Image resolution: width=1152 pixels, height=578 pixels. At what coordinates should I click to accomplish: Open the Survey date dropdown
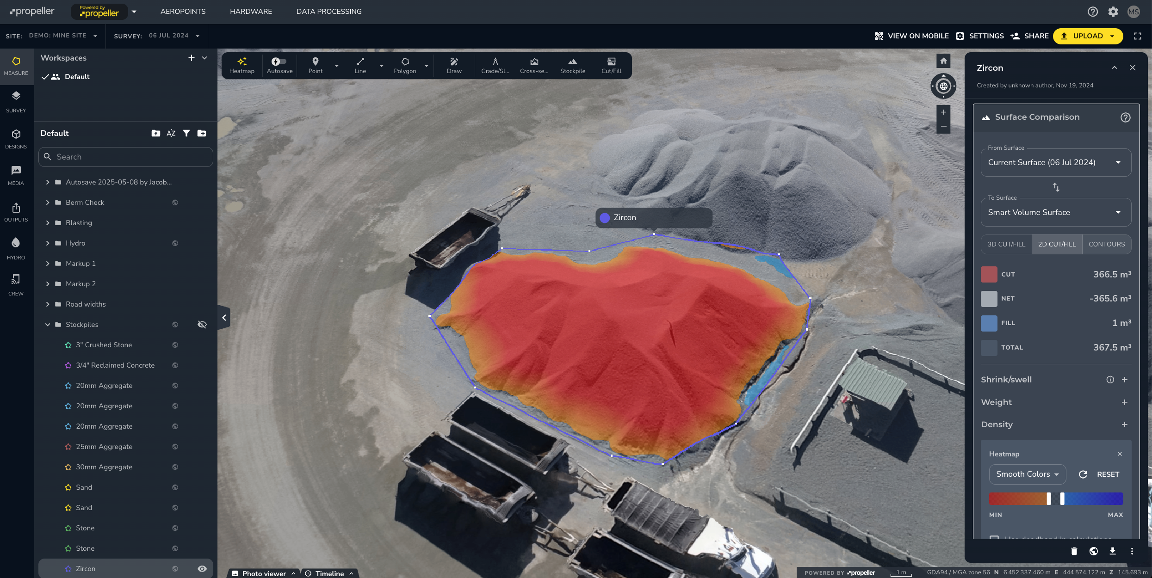click(x=174, y=36)
